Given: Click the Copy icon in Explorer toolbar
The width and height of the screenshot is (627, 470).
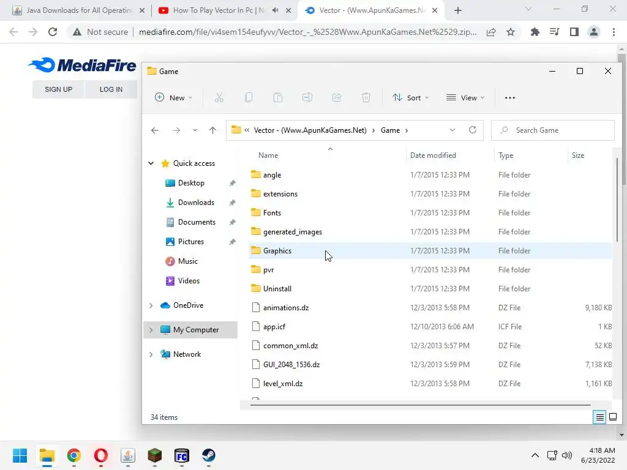Looking at the screenshot, I should (249, 97).
